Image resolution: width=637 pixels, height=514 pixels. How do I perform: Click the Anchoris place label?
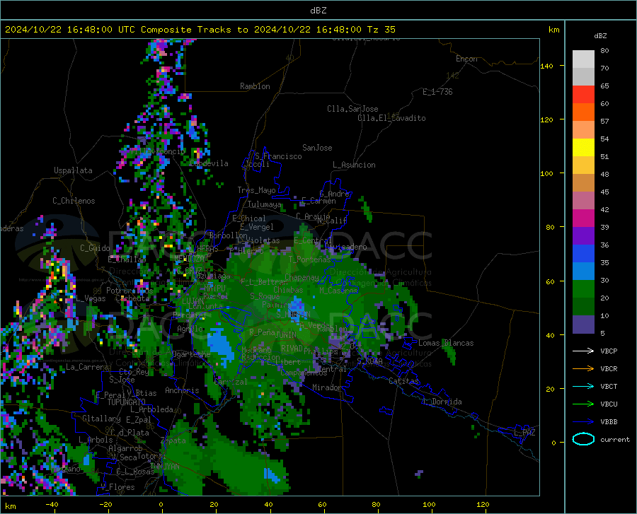tap(182, 390)
